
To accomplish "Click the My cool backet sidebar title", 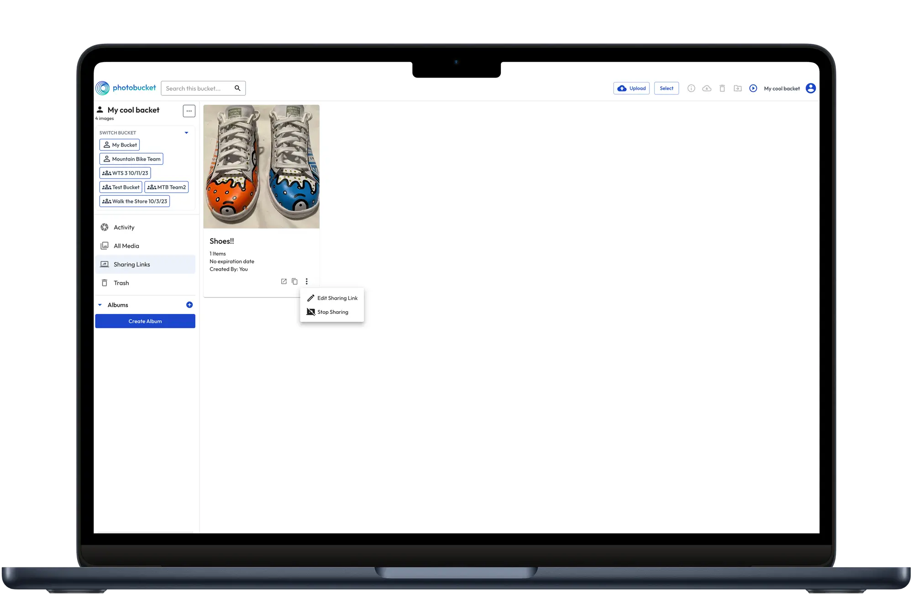I will 133,110.
